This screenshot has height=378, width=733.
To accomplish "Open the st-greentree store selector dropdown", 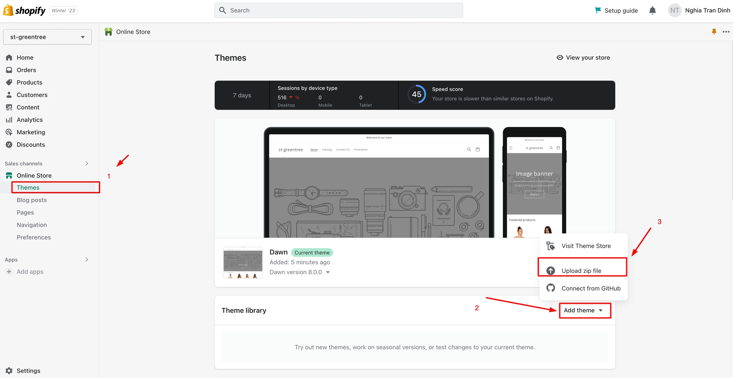I will 47,37.
